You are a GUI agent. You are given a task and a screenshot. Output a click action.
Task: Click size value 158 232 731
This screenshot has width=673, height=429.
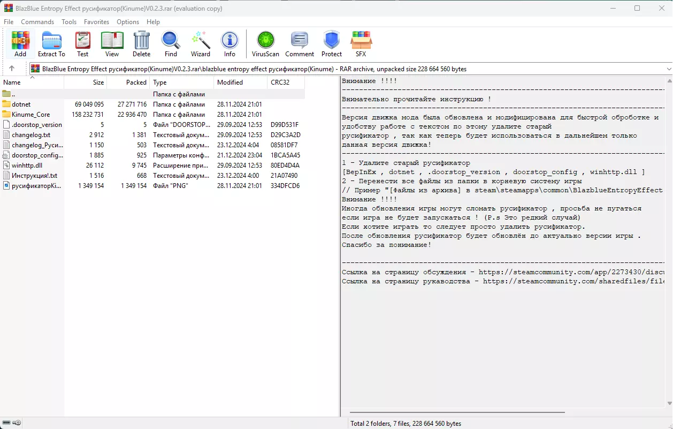pyautogui.click(x=88, y=114)
